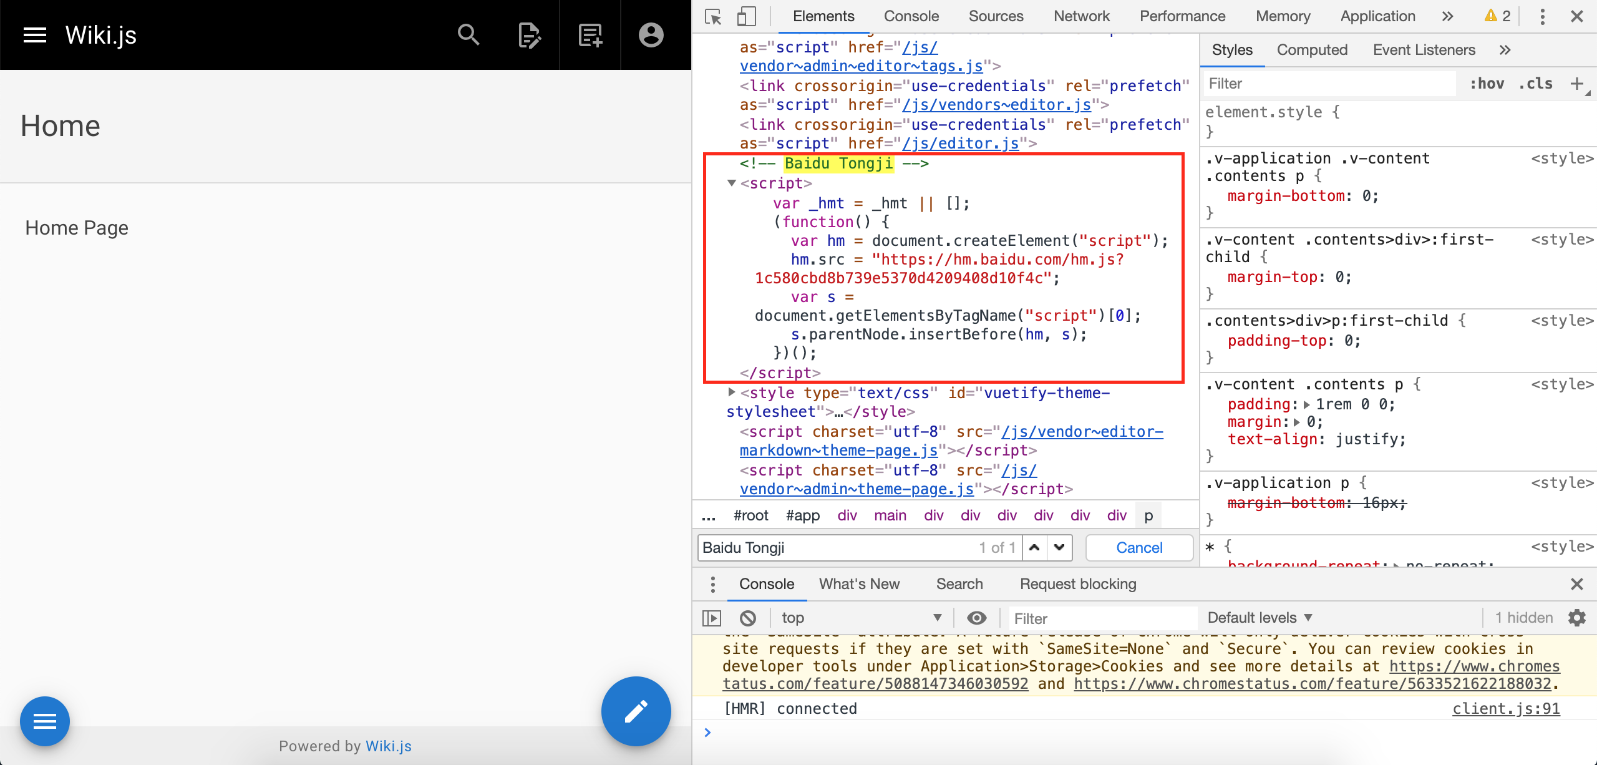Switch to the Network tab

(1082, 17)
